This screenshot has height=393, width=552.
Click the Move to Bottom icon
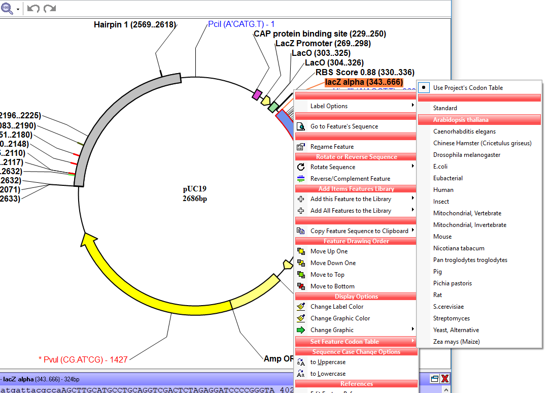pos(301,286)
